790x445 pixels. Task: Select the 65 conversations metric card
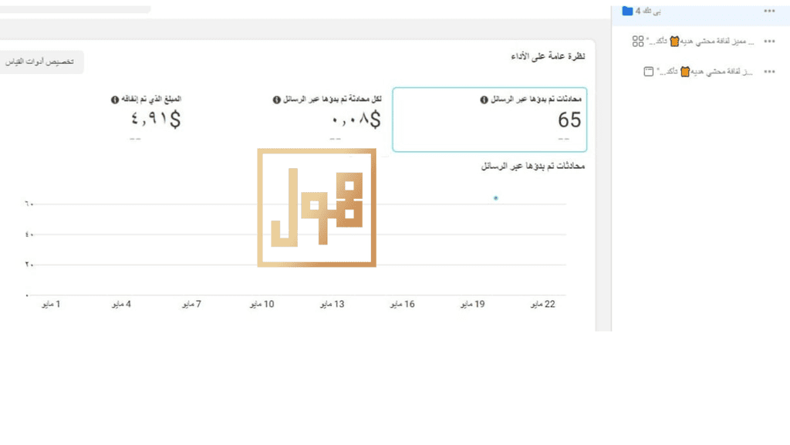490,120
